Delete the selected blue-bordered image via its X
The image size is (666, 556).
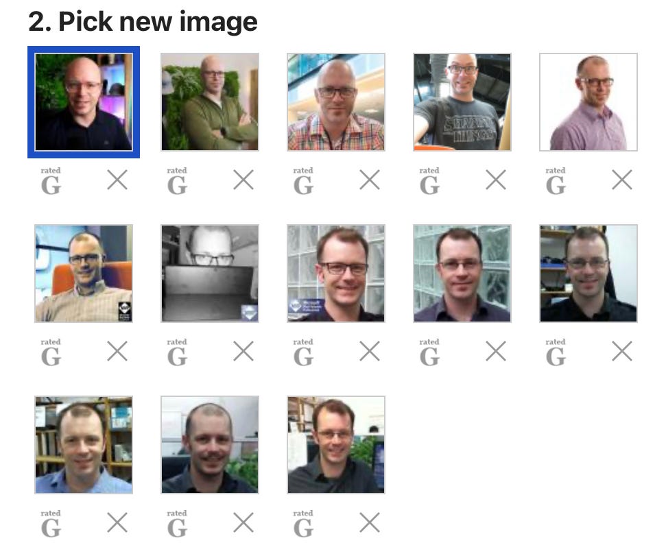click(117, 180)
